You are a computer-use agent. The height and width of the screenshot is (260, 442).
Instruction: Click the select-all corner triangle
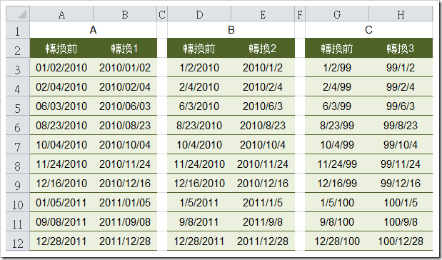click(x=18, y=14)
